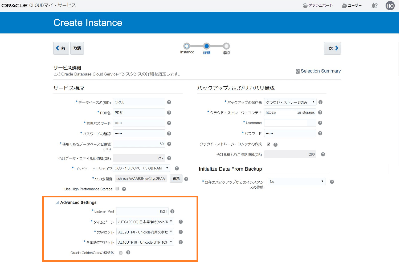Image resolution: width=400 pixels, height=267 pixels.
Task: Focus the クラウド・ストレージ・コンテナ URL field
Action: pos(290,112)
